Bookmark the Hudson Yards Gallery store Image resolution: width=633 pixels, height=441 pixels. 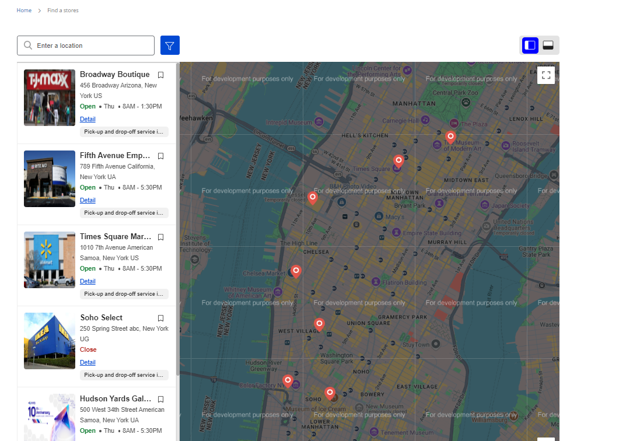click(161, 400)
